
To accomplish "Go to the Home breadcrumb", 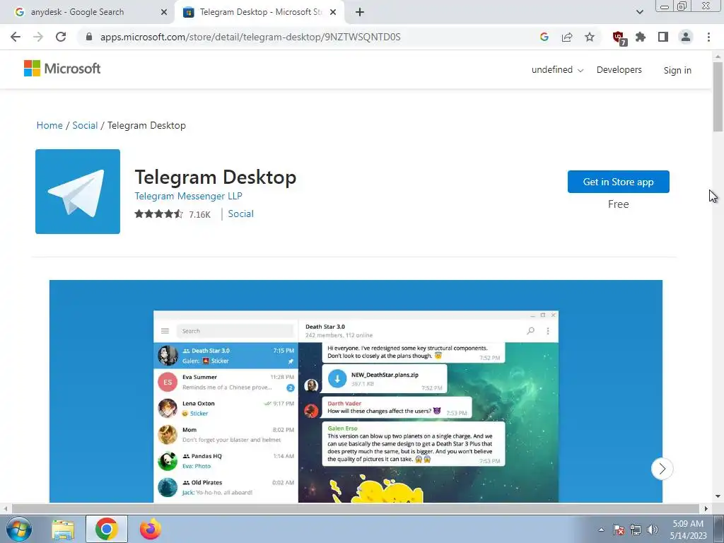I will (x=49, y=125).
